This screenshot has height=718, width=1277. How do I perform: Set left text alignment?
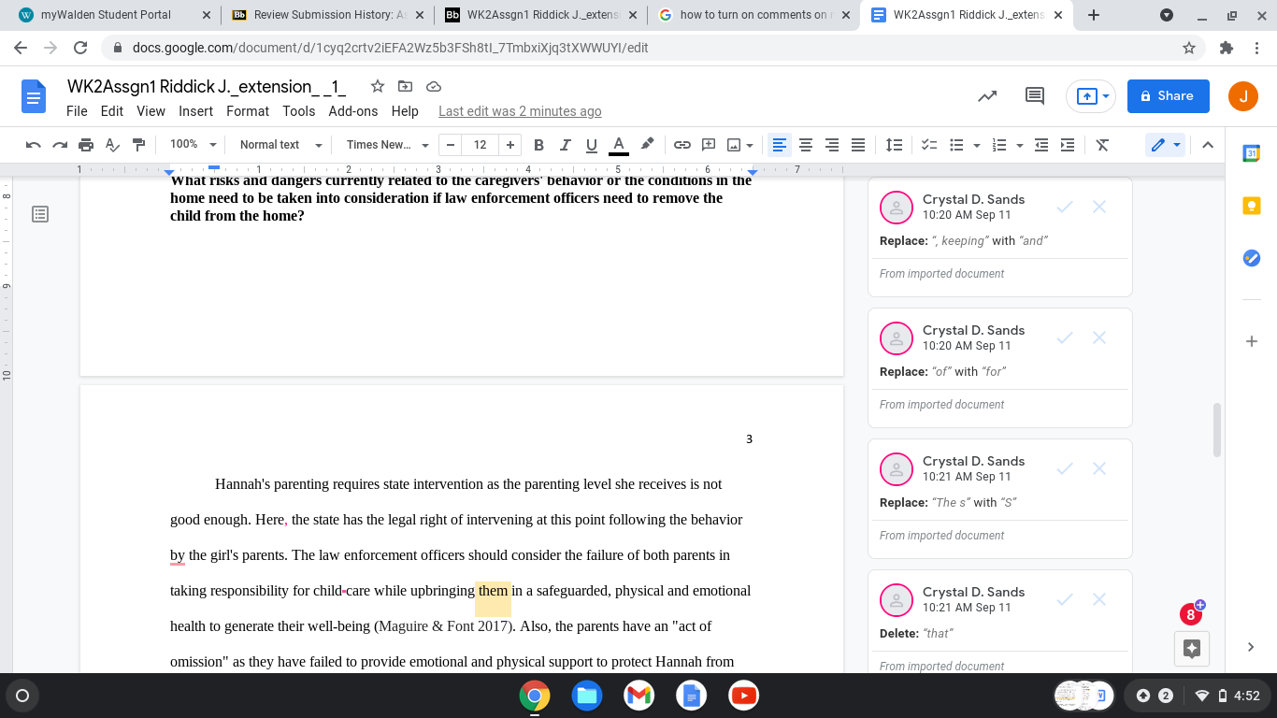pos(779,145)
